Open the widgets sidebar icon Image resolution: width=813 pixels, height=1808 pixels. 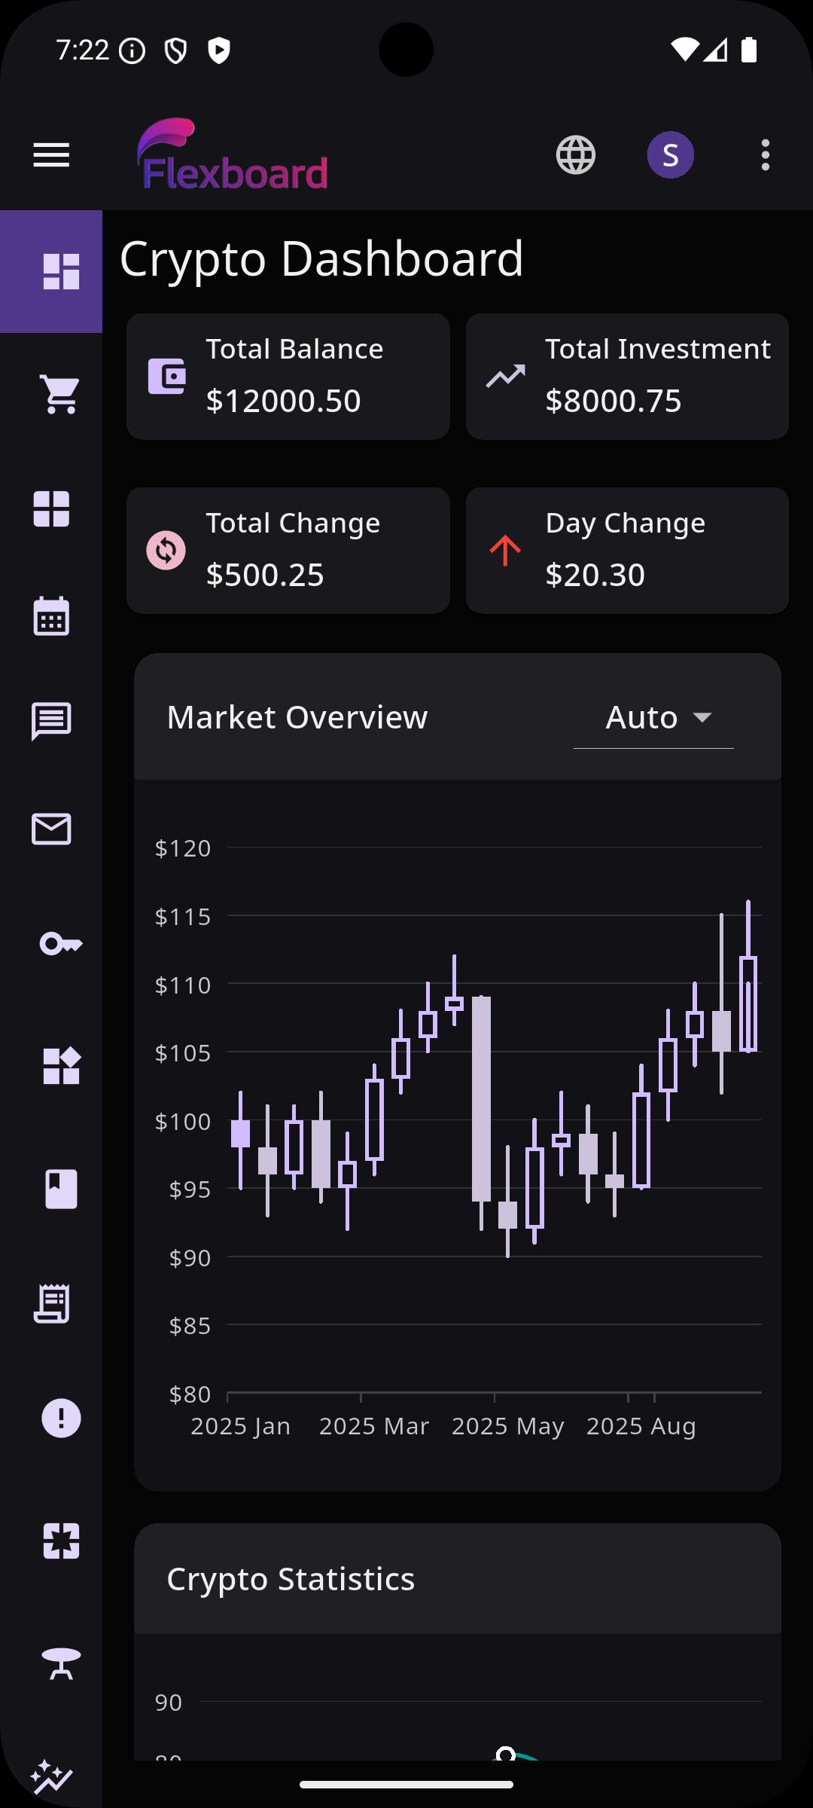coord(60,1066)
